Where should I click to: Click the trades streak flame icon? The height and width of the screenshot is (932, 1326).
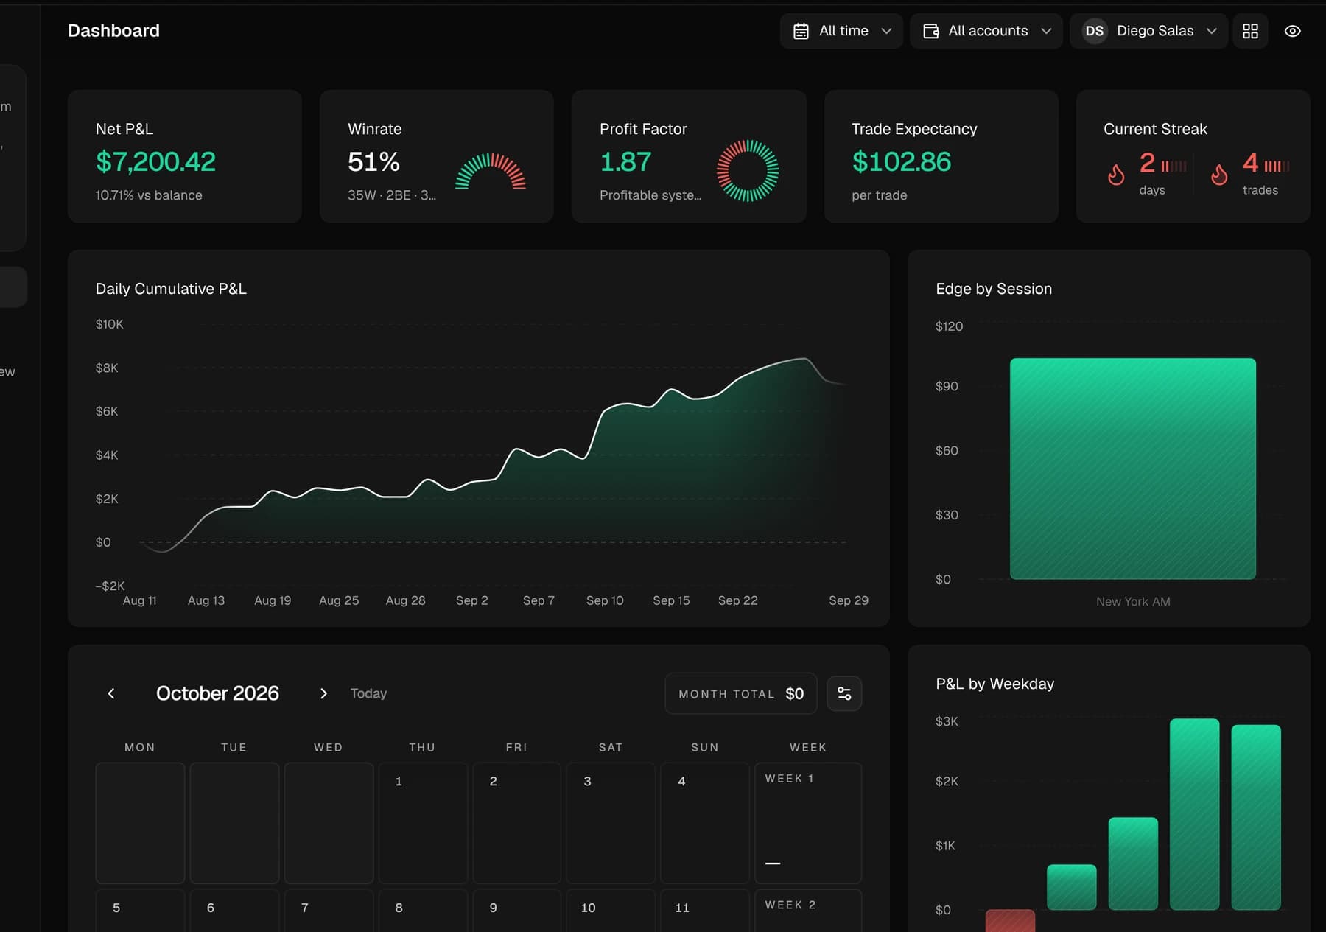pos(1219,175)
